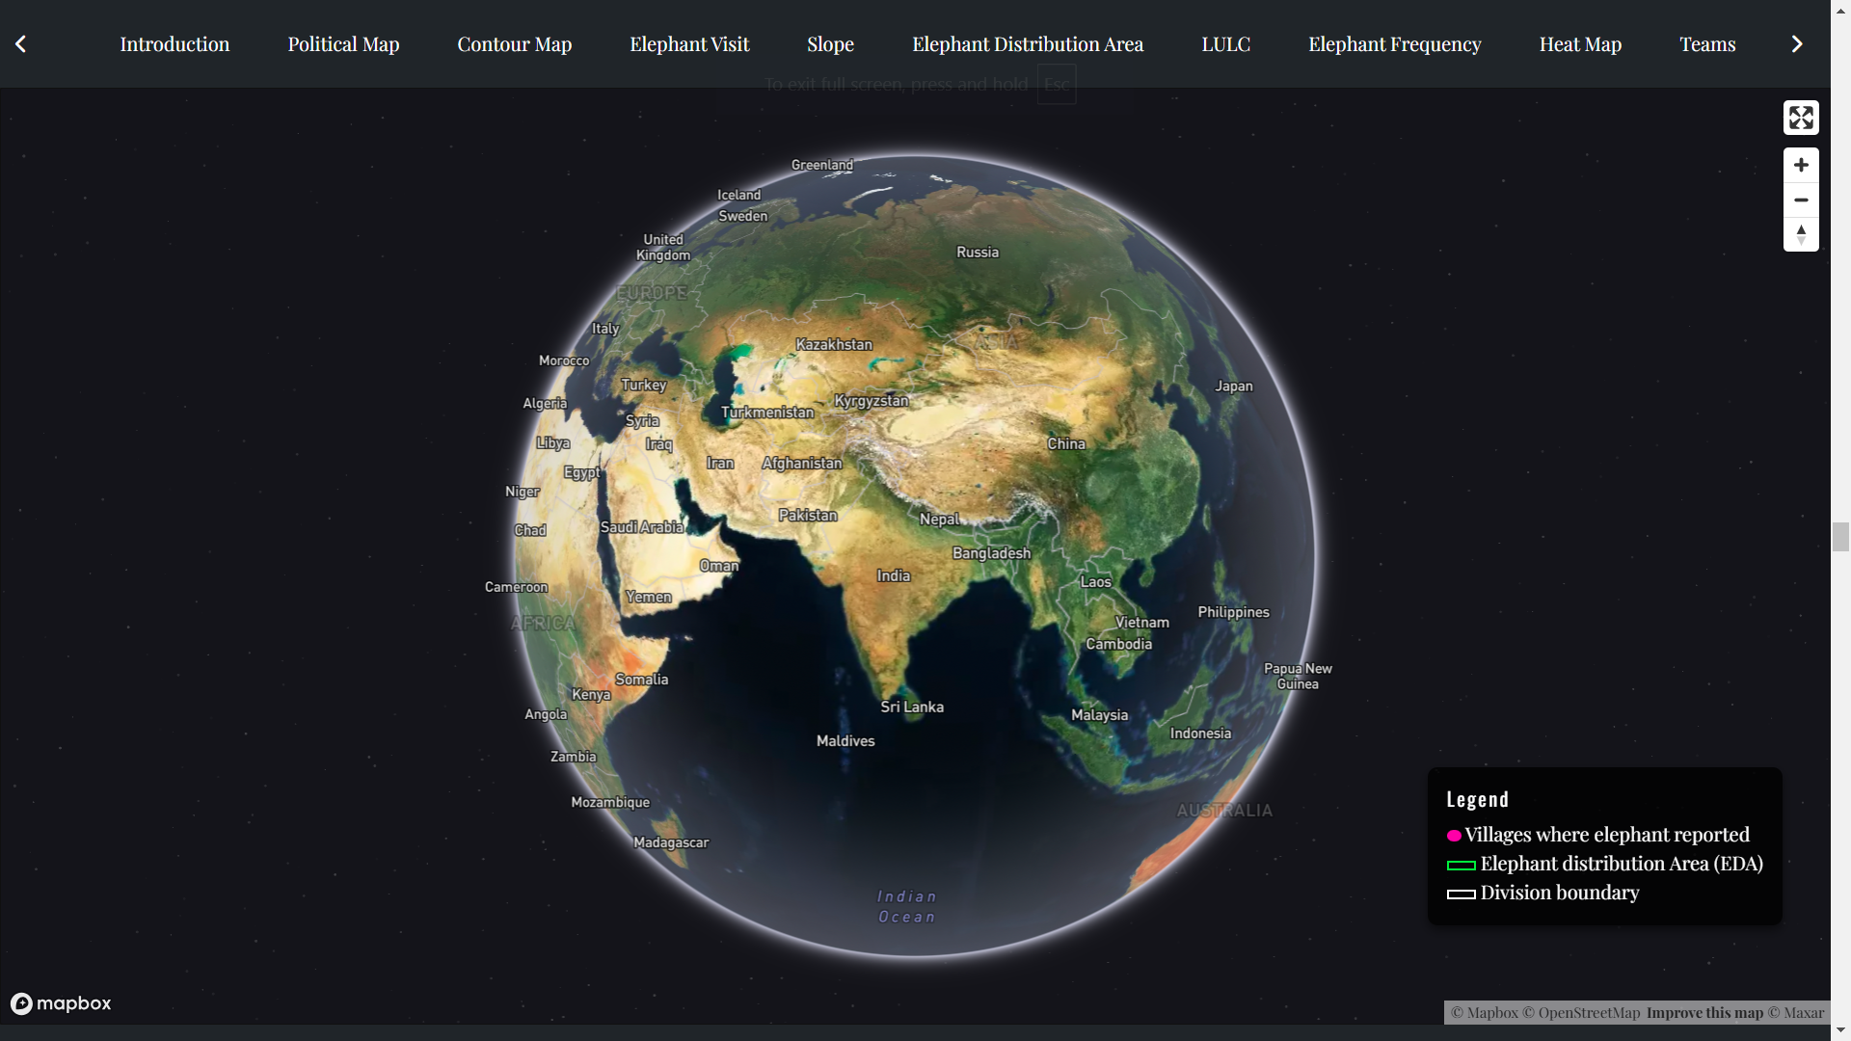Viewport: 1851px width, 1041px height.
Task: Switch to the Elephant Frequency tab
Action: 1394,44
